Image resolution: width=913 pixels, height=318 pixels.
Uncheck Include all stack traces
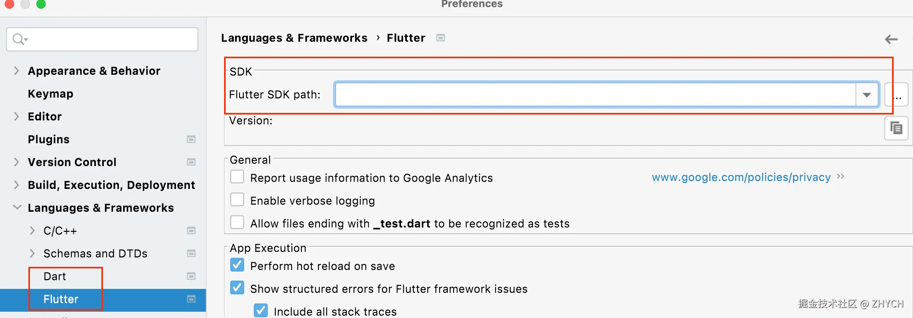click(x=261, y=311)
